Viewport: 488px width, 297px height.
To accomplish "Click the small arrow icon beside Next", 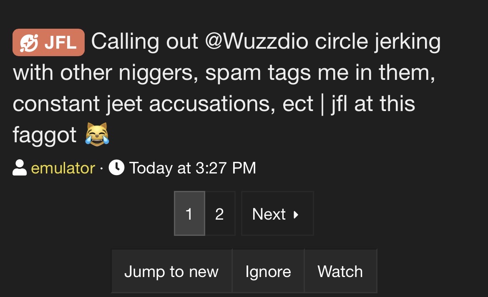I will [x=296, y=214].
